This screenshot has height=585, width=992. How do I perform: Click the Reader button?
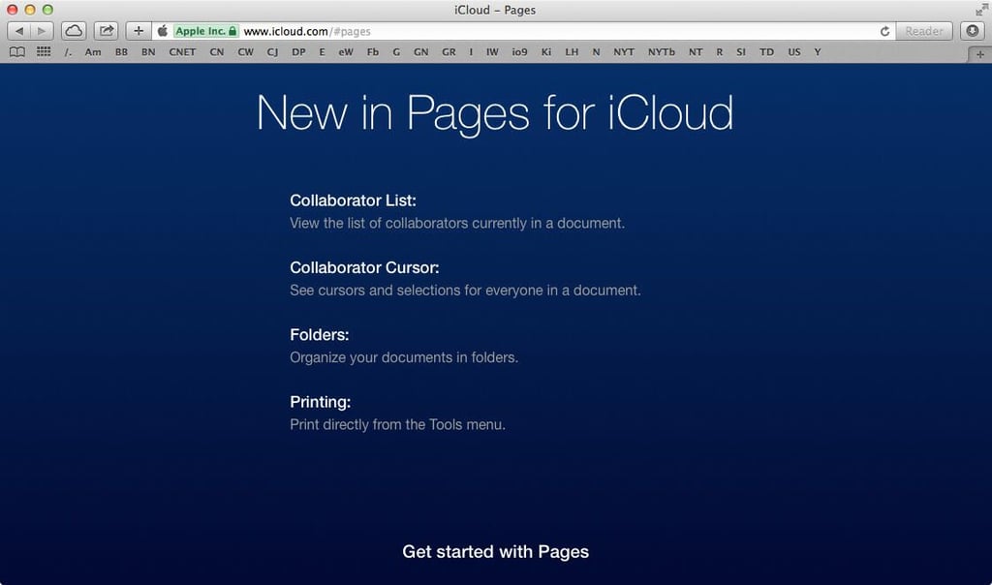tap(923, 31)
